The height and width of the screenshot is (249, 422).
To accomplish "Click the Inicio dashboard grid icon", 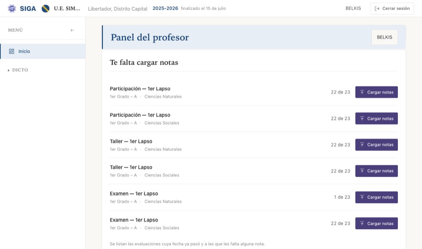I will (x=12, y=51).
